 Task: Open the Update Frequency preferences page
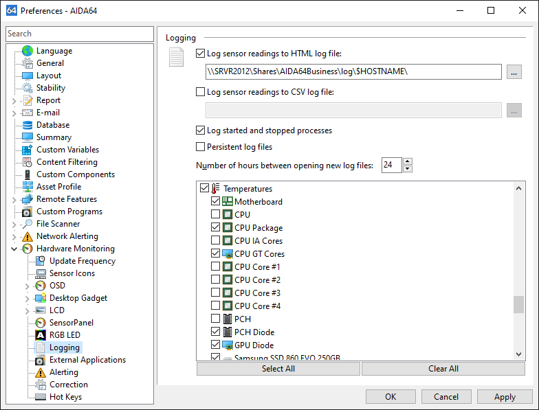click(x=82, y=261)
